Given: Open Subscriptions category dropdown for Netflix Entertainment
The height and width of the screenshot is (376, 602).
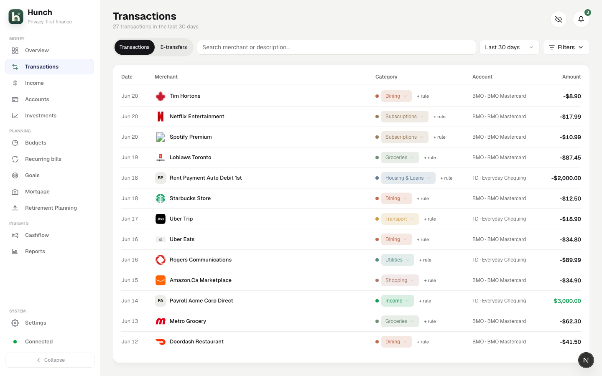Looking at the screenshot, I should [x=405, y=117].
